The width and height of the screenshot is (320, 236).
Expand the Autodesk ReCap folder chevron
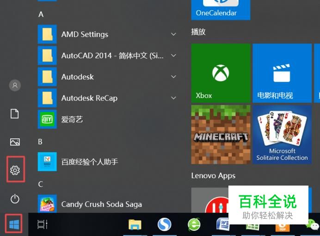173,98
